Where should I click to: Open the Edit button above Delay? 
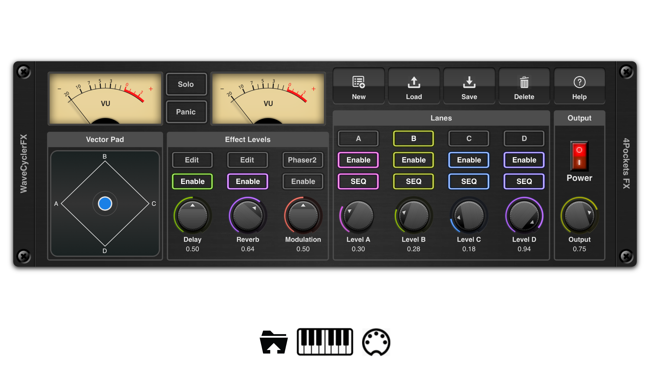[x=192, y=160]
